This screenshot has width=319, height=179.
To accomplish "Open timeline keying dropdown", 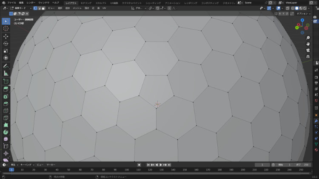I will click(27, 165).
